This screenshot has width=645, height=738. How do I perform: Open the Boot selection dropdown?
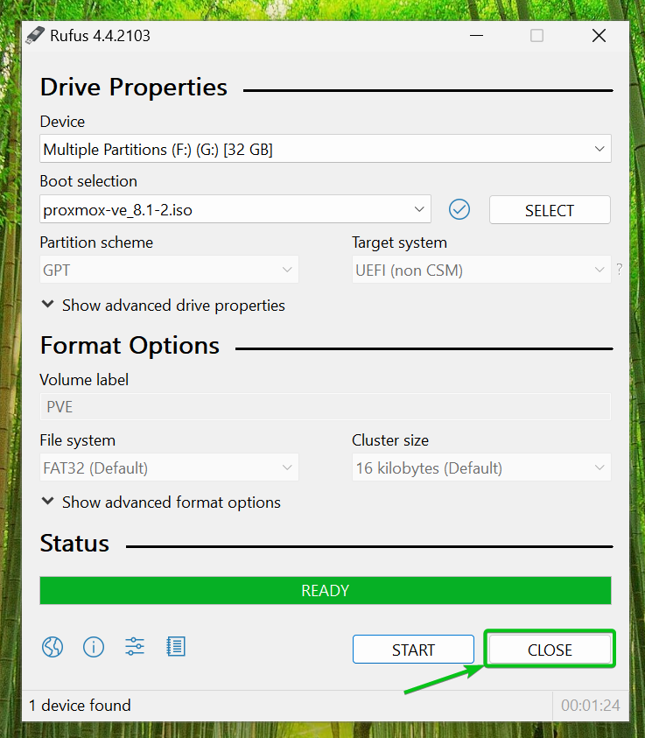235,209
